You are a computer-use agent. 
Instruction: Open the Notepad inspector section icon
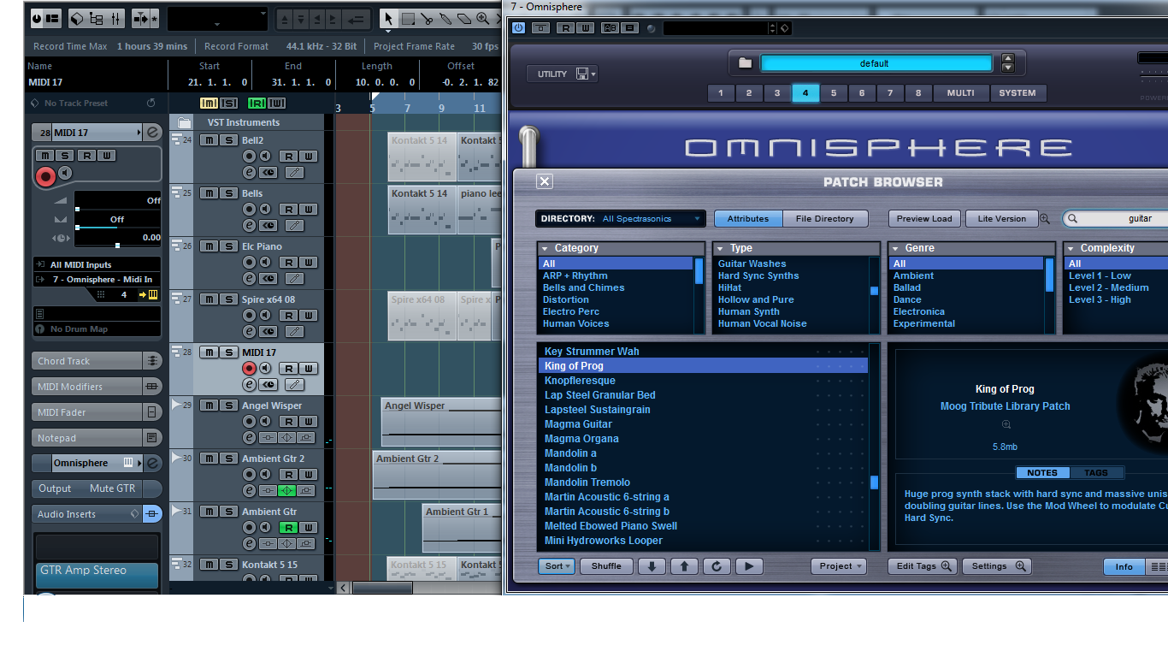[152, 438]
